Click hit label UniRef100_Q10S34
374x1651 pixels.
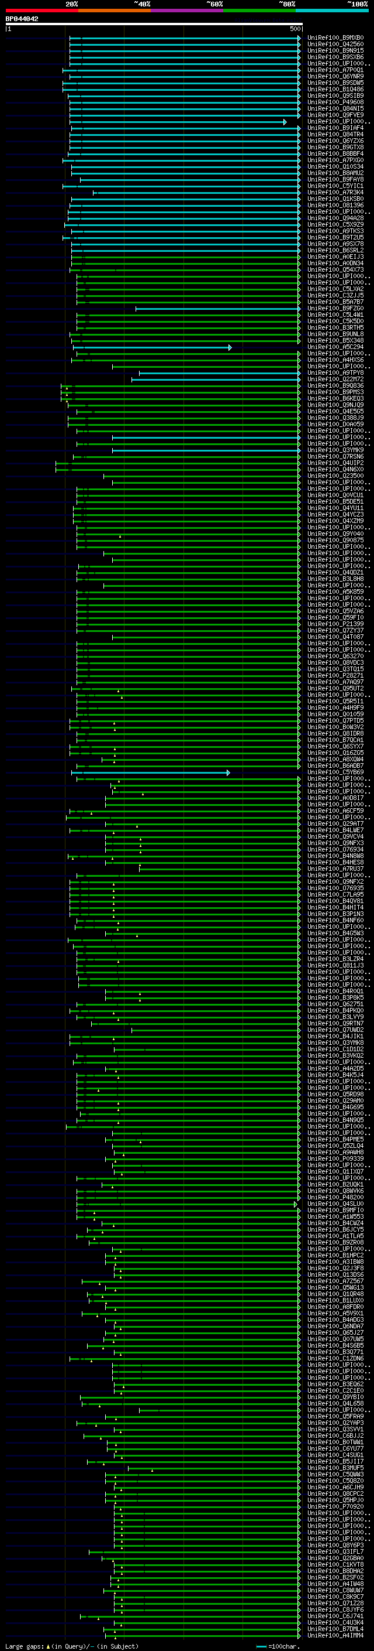[335, 167]
